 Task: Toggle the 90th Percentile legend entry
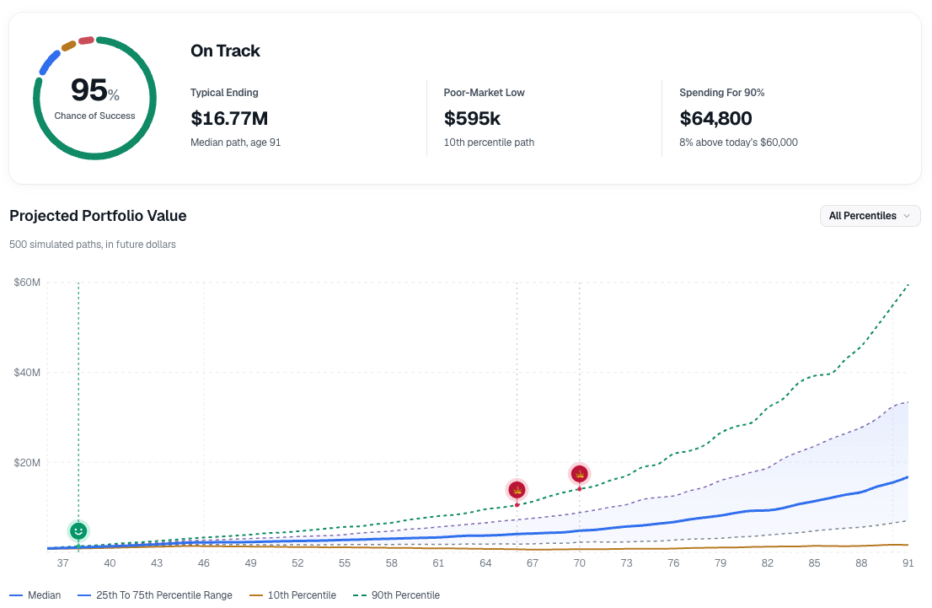397,595
